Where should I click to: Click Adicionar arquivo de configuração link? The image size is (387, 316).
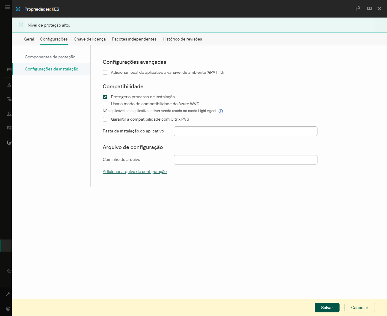tap(135, 171)
